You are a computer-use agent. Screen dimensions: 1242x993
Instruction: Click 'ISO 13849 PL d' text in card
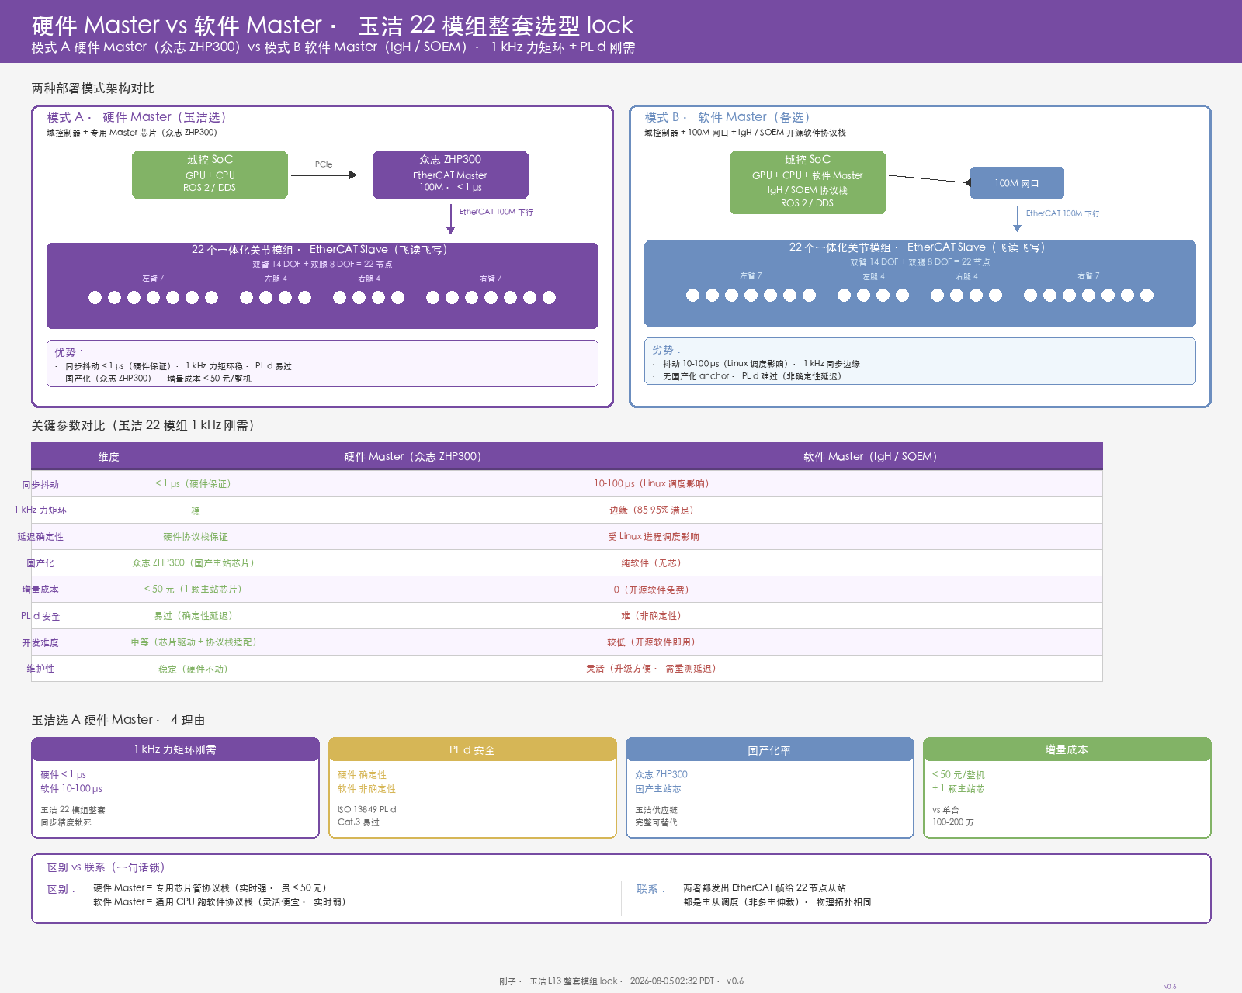point(367,809)
